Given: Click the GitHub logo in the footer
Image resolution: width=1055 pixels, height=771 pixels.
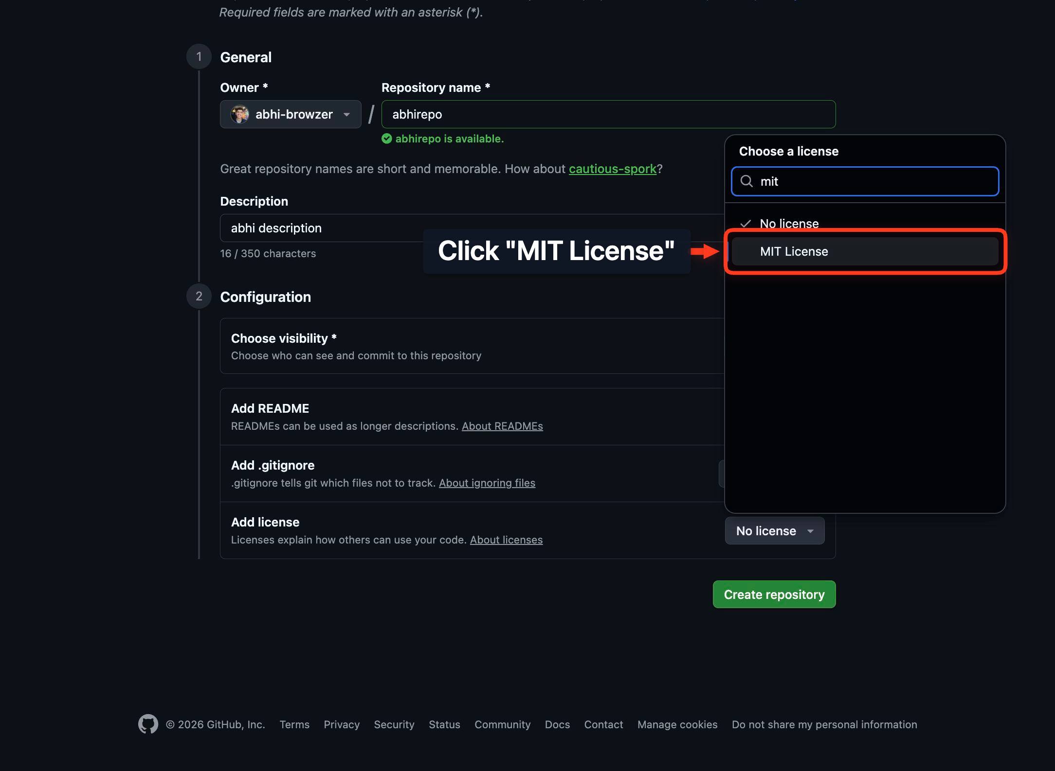Looking at the screenshot, I should coord(148,724).
